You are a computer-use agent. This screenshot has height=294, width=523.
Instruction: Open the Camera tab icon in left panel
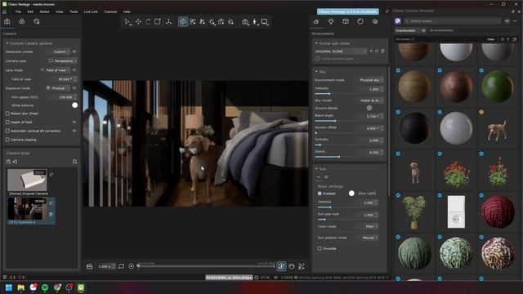(x=7, y=22)
